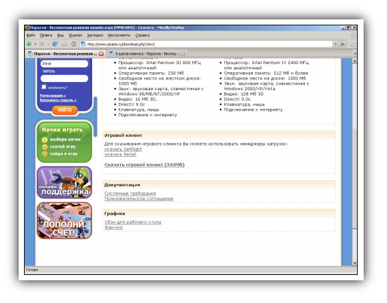The image size is (387, 303).
Task: Open the Регистрация link
Action: tap(53, 95)
